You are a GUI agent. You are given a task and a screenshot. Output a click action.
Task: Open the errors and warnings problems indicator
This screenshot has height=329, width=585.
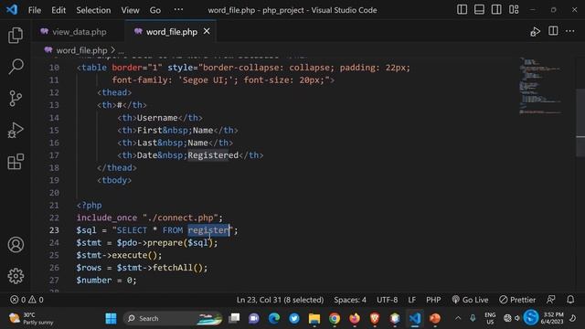point(27,300)
